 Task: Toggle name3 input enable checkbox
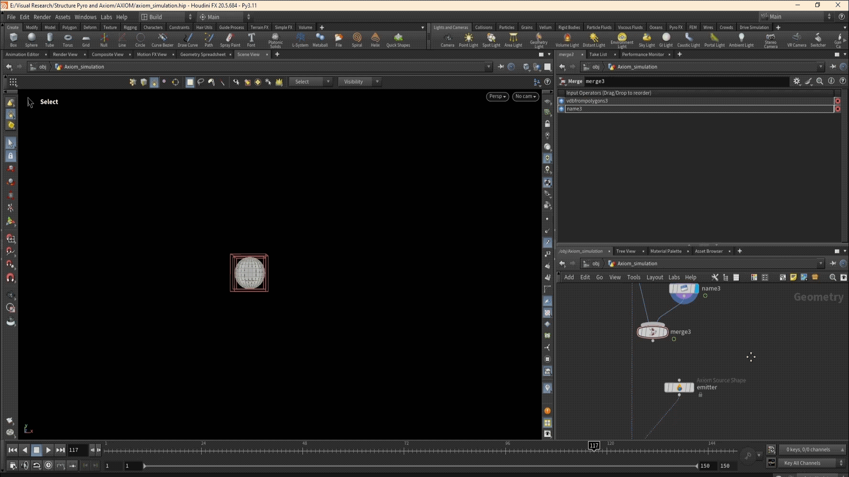(562, 109)
